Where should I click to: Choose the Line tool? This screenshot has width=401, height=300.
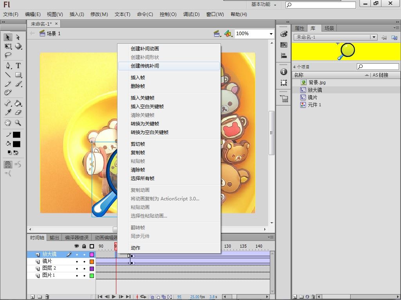[8, 75]
